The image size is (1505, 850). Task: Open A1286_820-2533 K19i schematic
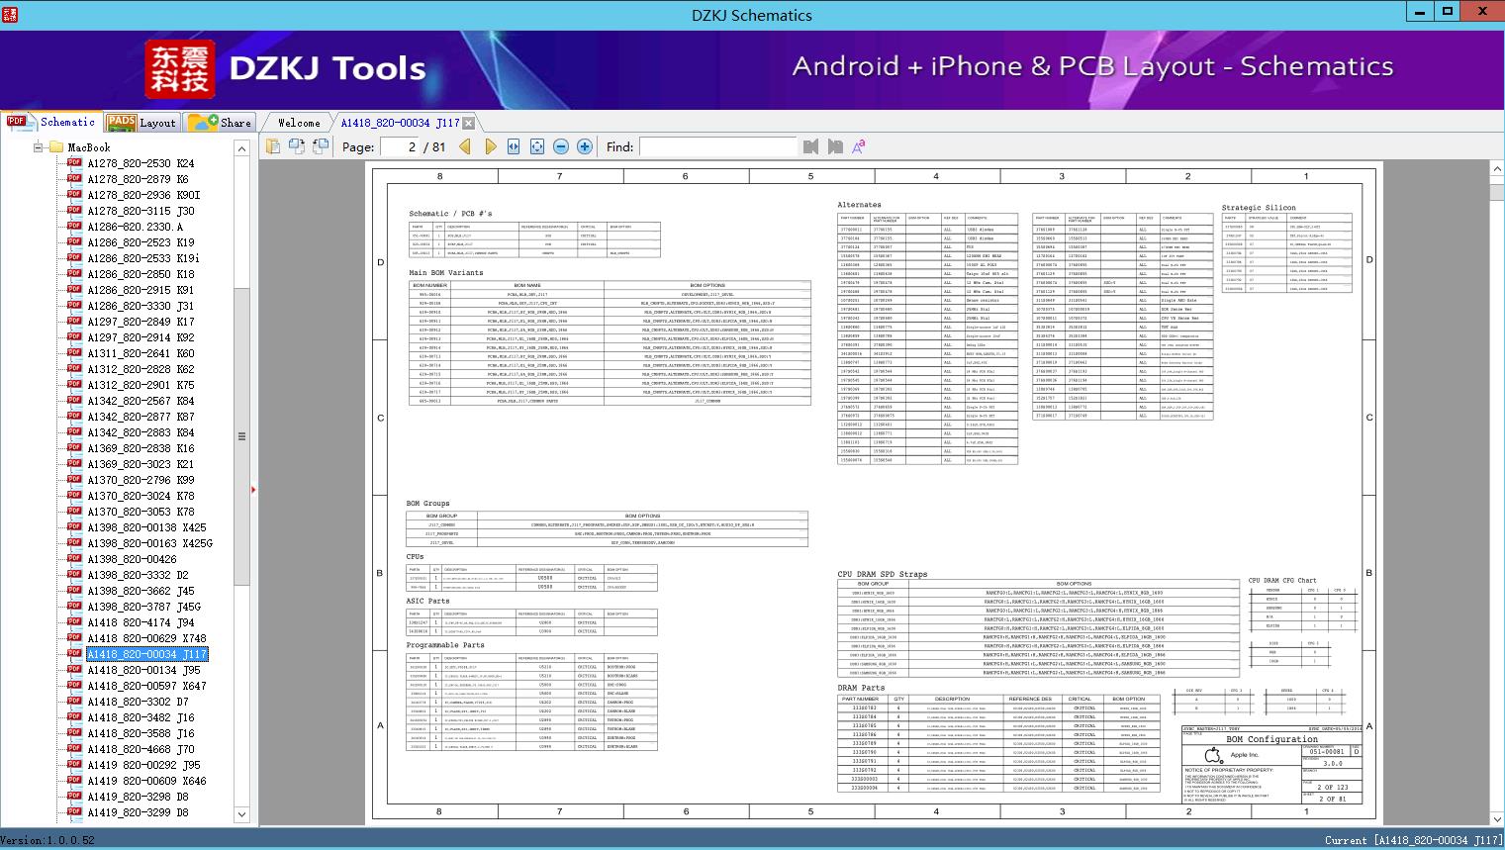click(143, 258)
